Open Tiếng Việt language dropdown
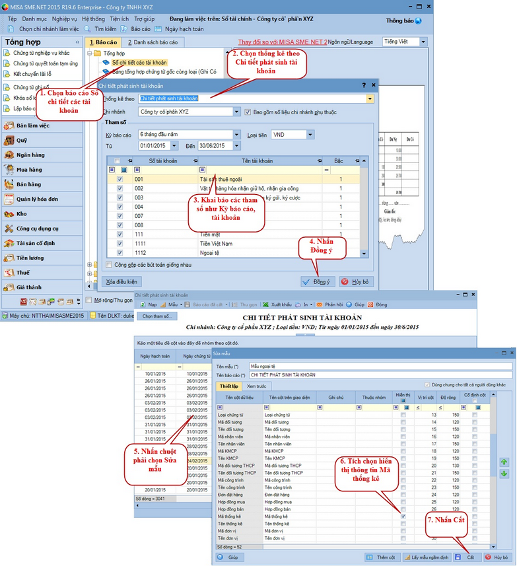Viewport: 517px width, 566px height. (x=423, y=42)
